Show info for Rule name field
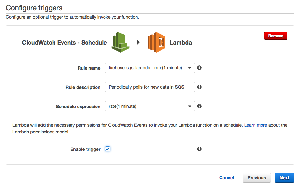Screen dimensions: 300x188 tap(199, 68)
